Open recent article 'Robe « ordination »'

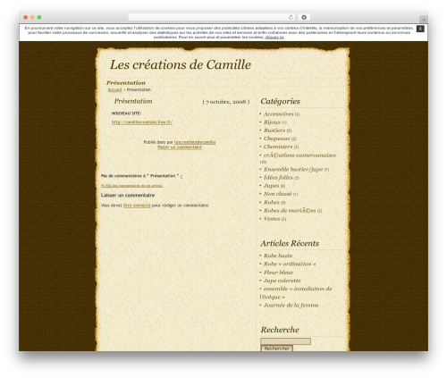(290, 264)
